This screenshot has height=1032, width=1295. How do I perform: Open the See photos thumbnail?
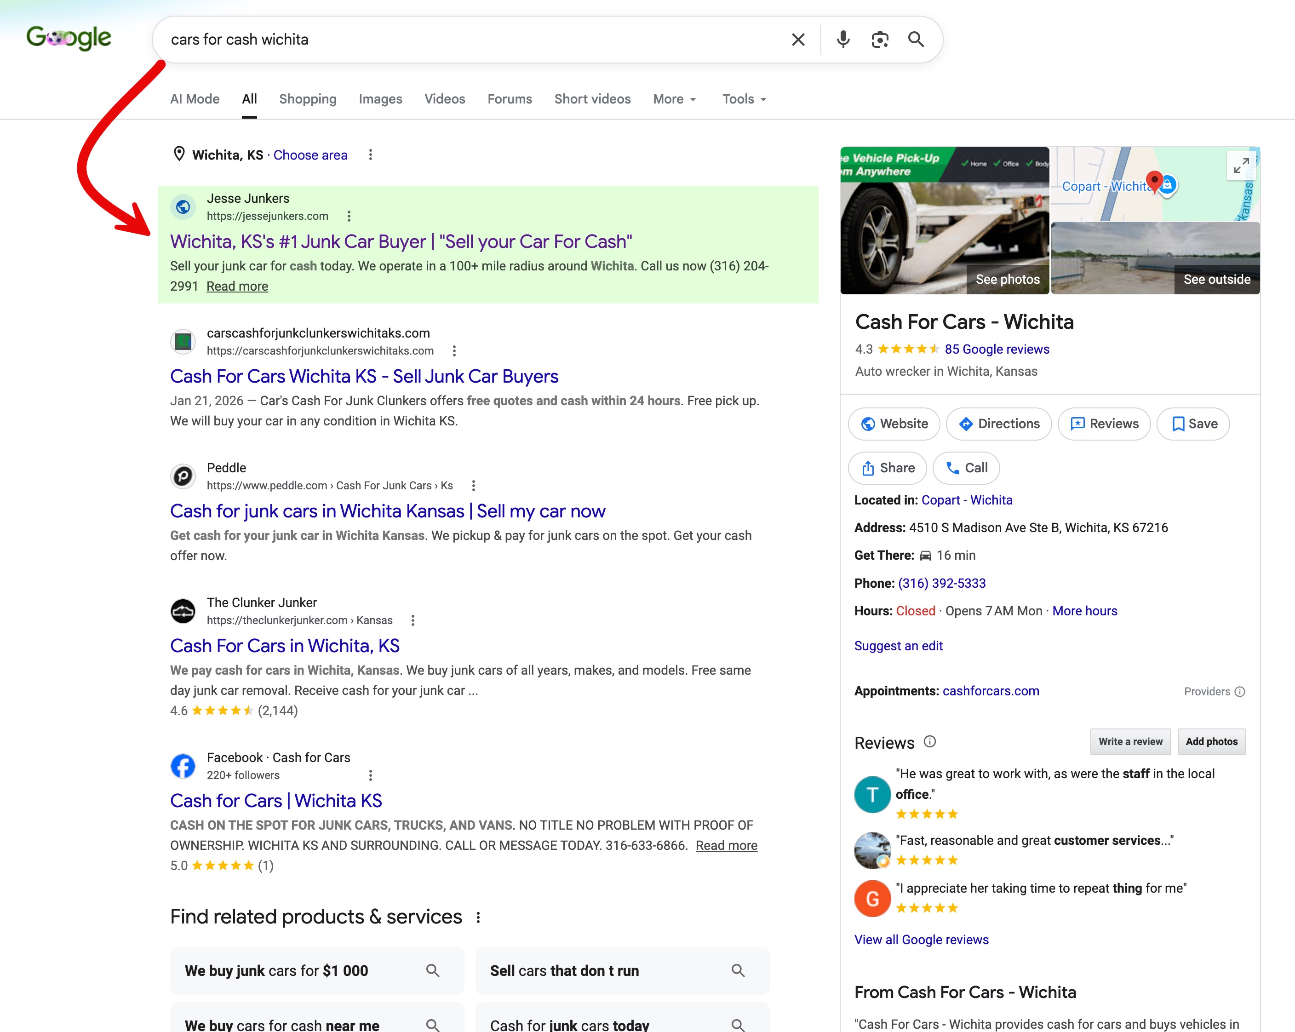(x=944, y=220)
